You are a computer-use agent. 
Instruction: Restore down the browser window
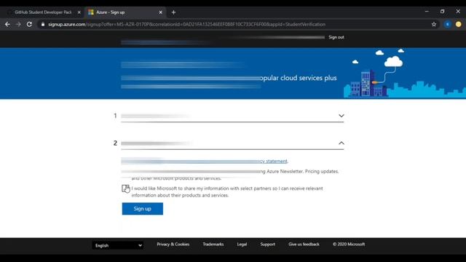tap(442, 12)
